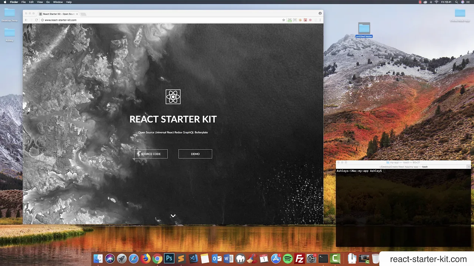
Task: Open Outlook from the dock
Action: [x=217, y=259]
